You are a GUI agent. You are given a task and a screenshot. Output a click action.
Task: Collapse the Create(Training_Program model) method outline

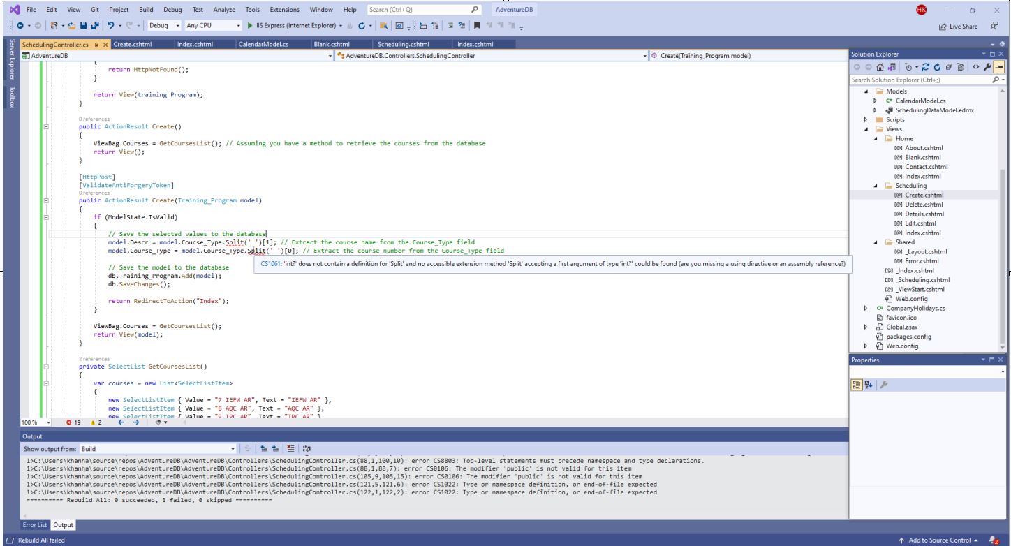[x=46, y=200]
